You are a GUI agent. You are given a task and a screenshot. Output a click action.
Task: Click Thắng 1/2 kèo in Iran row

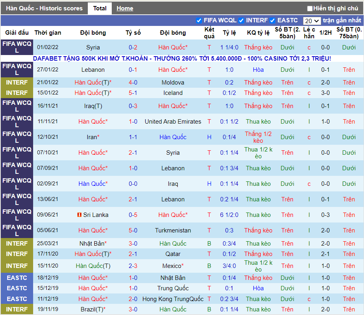[x=258, y=137]
